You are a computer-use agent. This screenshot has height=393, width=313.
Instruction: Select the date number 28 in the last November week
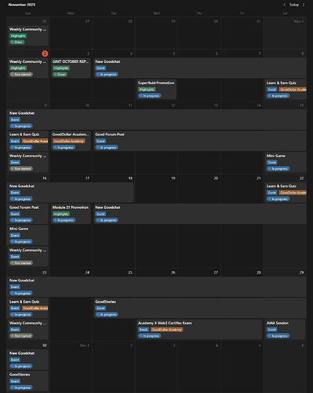click(x=259, y=273)
